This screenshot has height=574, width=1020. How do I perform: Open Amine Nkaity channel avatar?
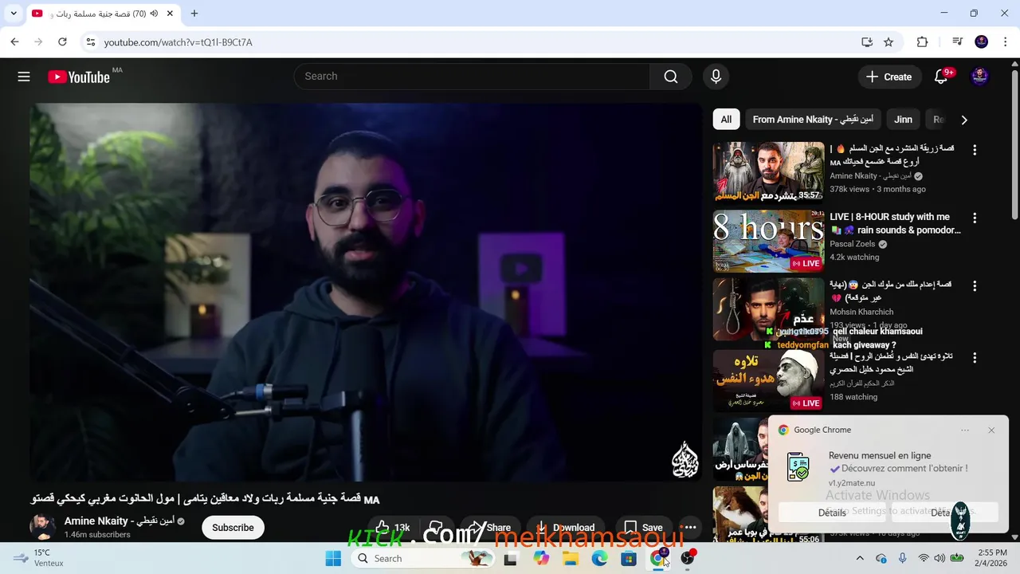coord(43,527)
